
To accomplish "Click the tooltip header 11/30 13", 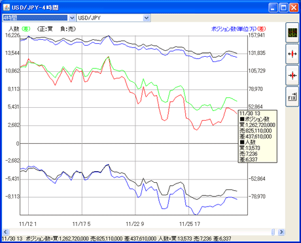I will [x=250, y=114].
